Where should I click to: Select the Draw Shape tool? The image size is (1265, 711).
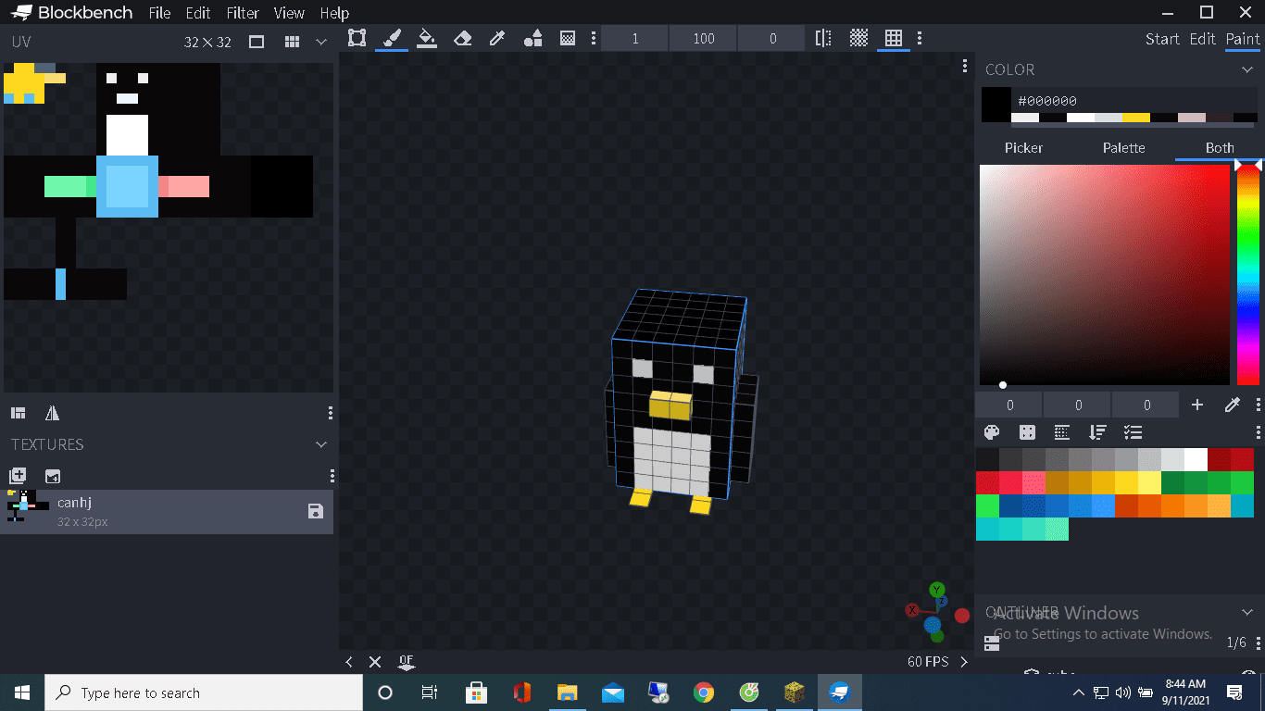[532, 38]
